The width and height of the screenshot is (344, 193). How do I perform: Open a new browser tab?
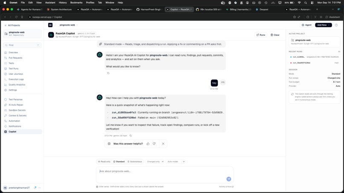[317, 9]
